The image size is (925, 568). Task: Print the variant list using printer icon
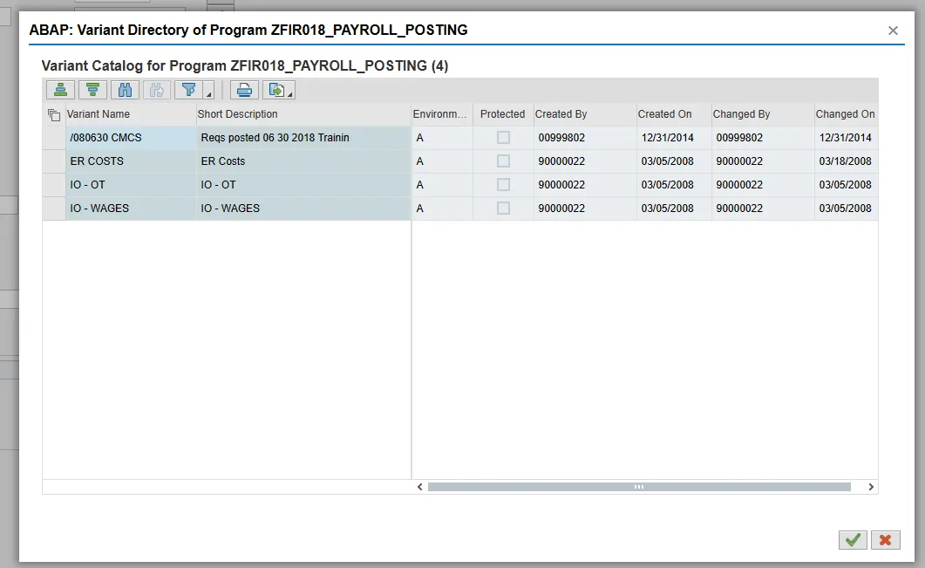[244, 90]
